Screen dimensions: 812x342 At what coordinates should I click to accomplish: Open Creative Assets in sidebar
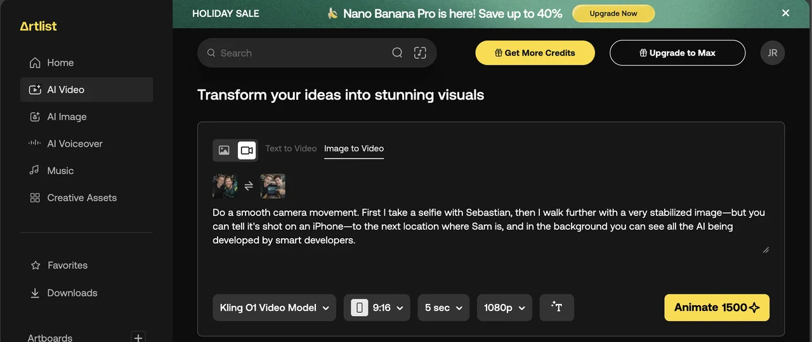(x=86, y=198)
